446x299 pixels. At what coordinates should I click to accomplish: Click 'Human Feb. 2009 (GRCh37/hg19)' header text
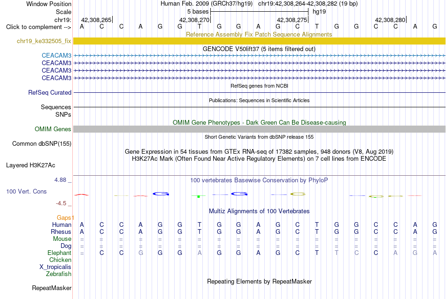tap(207, 4)
